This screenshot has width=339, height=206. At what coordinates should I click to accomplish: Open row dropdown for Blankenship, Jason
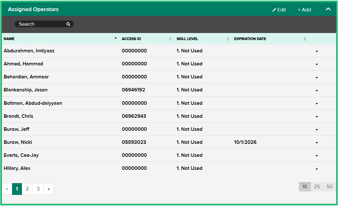tap(316, 91)
